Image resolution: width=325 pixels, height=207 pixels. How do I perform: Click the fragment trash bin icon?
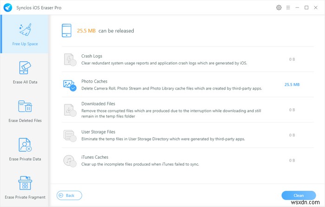point(25,183)
